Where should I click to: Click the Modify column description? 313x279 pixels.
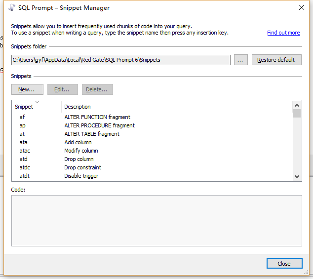pos(81,151)
